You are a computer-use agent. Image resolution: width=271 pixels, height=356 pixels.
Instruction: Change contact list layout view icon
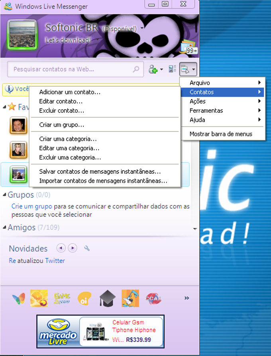click(x=172, y=69)
